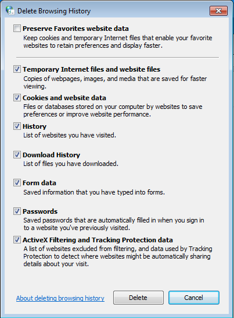
Task: Click the Internet Explorer globe icon in title bar
Action: pos(10,10)
